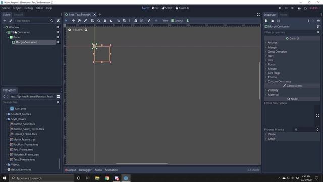Open the Scene menu
This screenshot has width=323, height=182.
click(6, 8)
